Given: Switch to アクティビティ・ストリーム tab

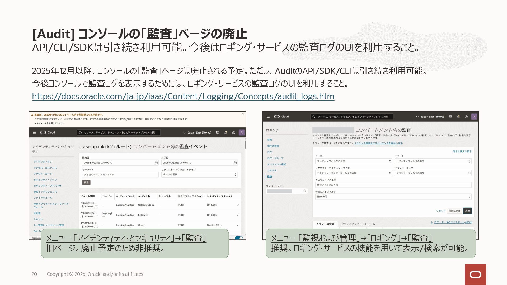Looking at the screenshot, I should [358, 224].
